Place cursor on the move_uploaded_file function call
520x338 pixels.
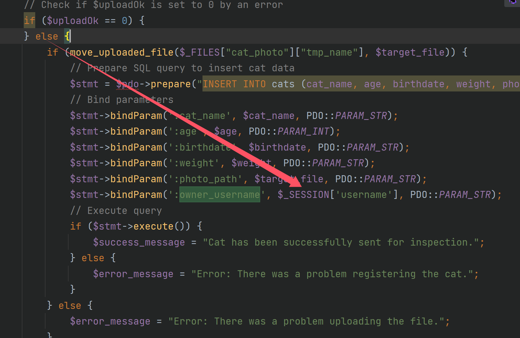[122, 52]
